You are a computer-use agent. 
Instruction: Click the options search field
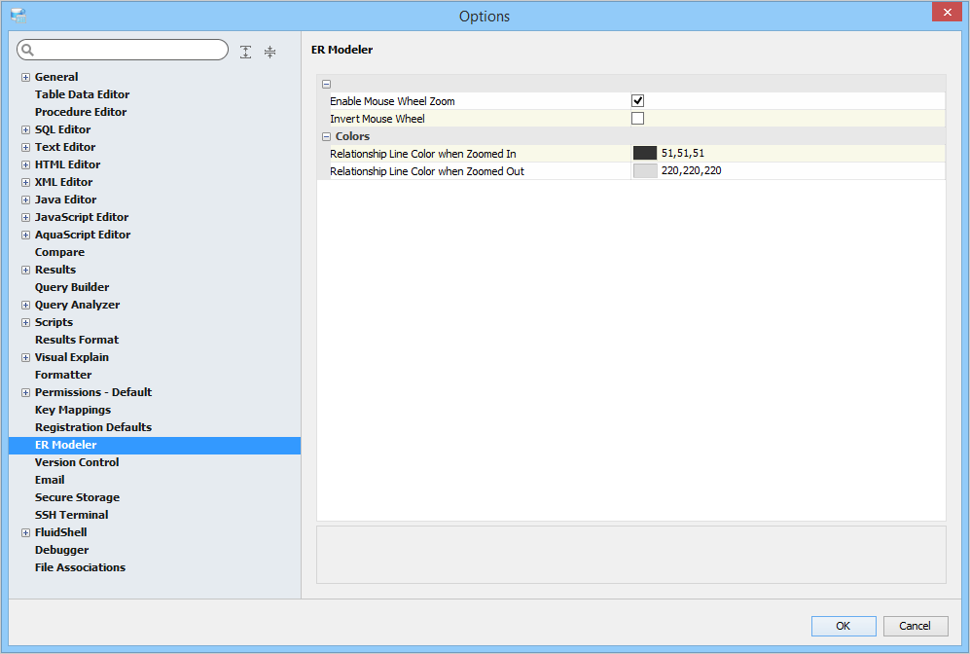[x=123, y=50]
